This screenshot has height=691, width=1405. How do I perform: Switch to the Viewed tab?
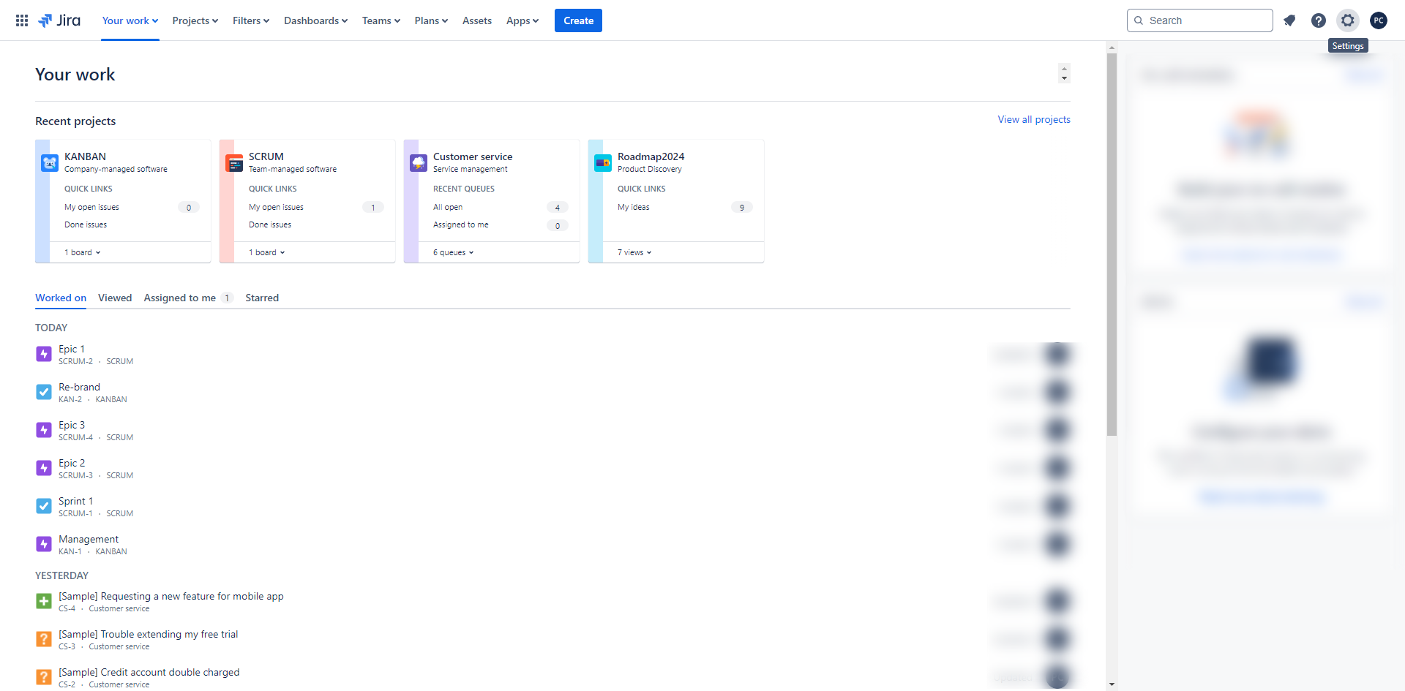[115, 298]
